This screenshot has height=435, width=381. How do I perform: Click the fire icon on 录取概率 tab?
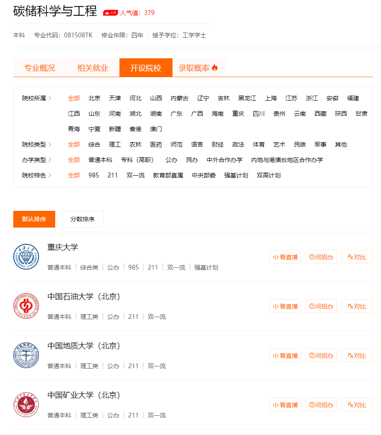point(215,67)
